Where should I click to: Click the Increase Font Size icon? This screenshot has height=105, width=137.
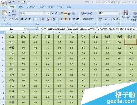click(x=52, y=13)
